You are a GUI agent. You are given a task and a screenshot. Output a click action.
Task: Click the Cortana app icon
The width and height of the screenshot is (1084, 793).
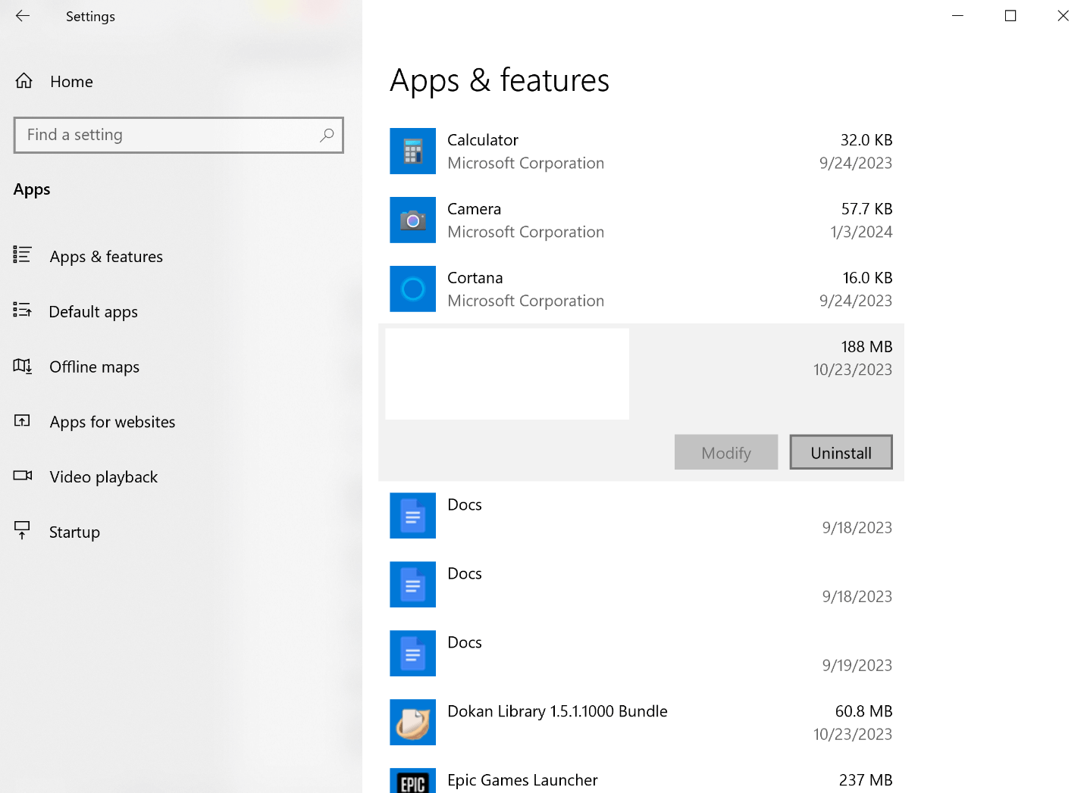tap(412, 289)
